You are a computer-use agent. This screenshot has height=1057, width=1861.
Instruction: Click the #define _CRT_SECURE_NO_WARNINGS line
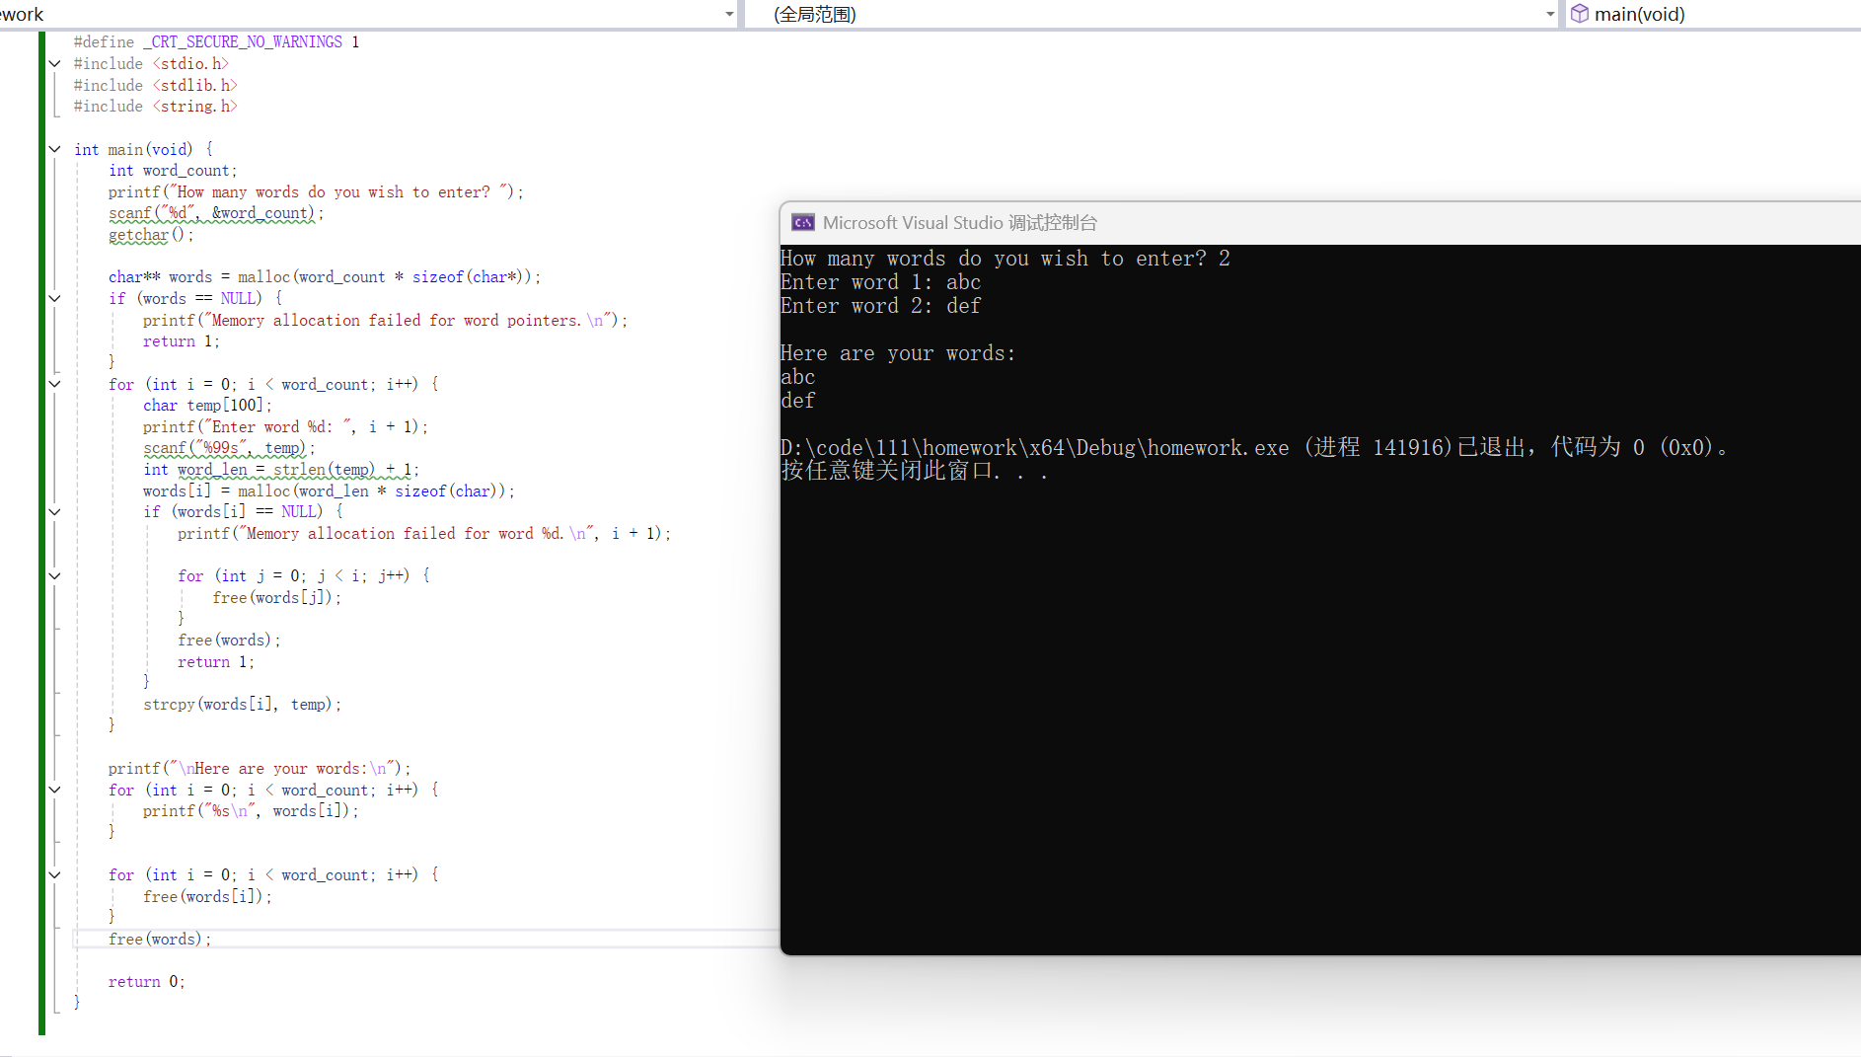click(x=217, y=42)
